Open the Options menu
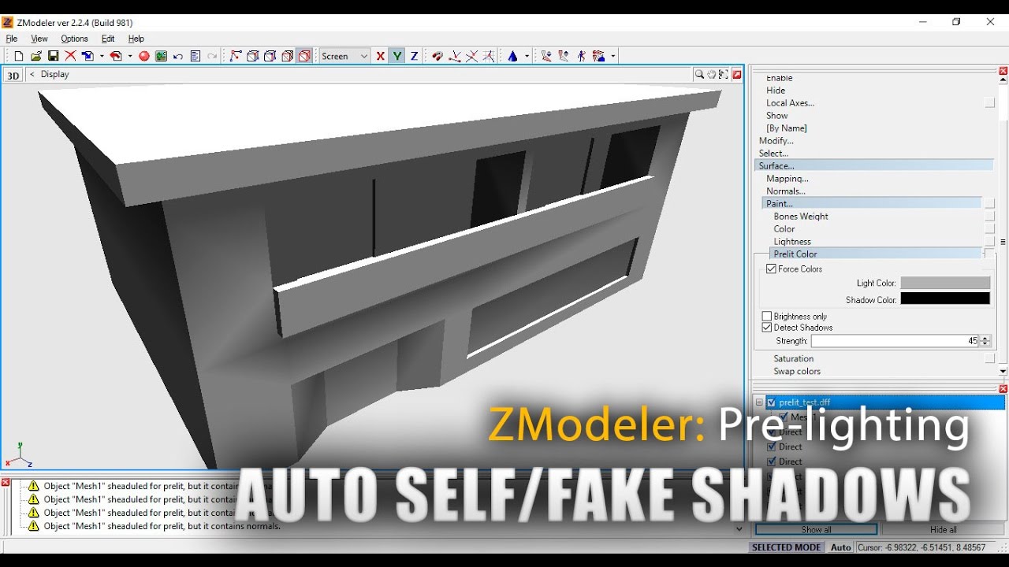 (x=75, y=39)
